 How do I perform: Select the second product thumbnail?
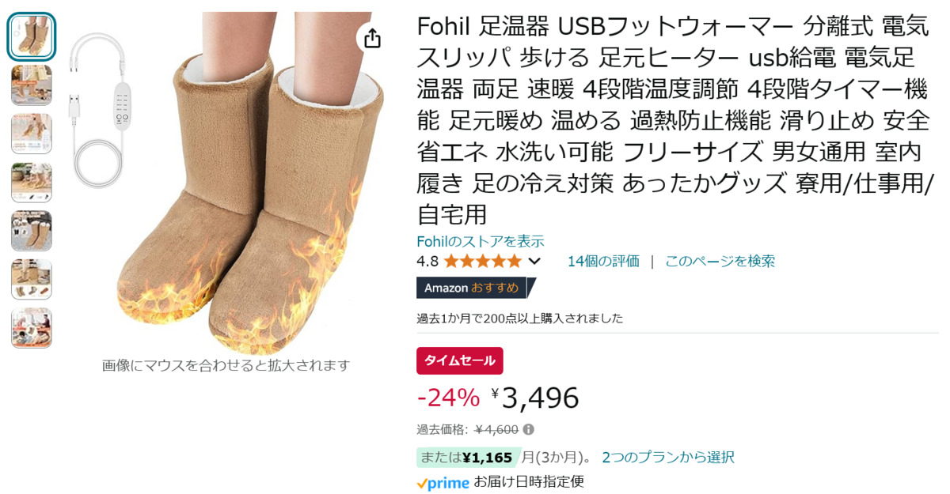coord(32,85)
